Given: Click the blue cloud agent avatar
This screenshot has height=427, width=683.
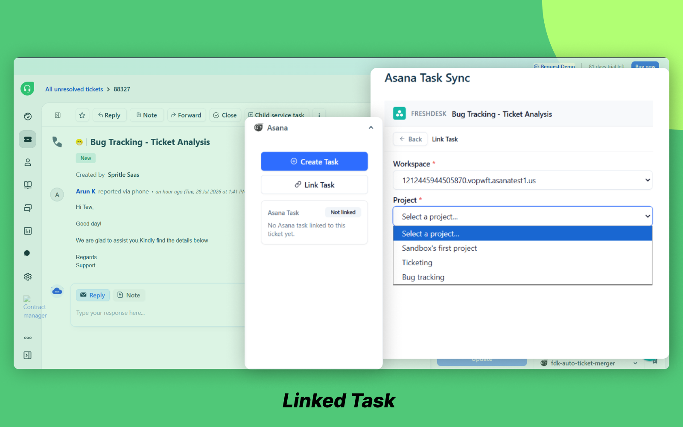Looking at the screenshot, I should click(57, 291).
